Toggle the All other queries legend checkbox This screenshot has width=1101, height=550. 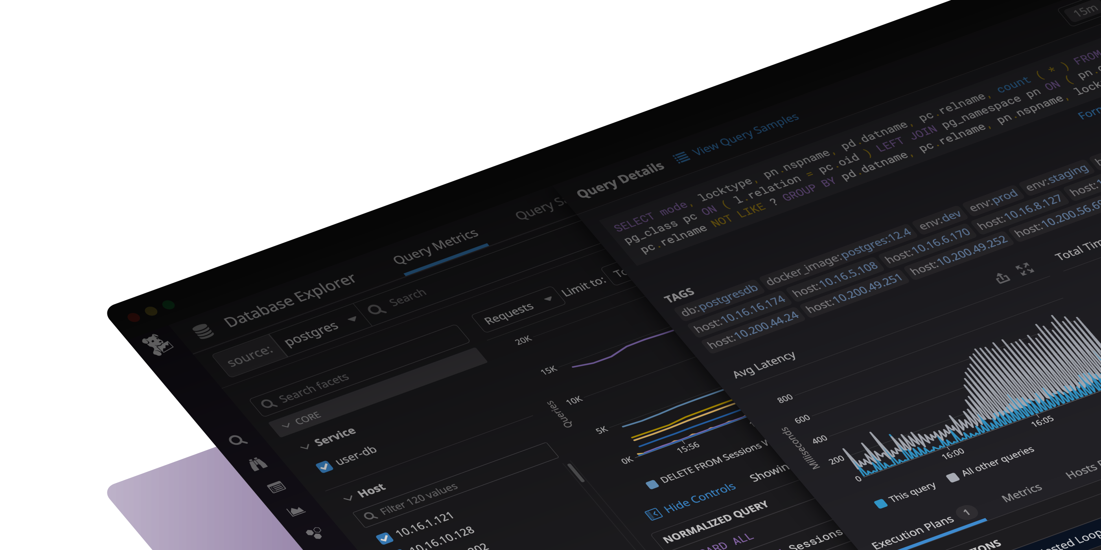pos(953,477)
